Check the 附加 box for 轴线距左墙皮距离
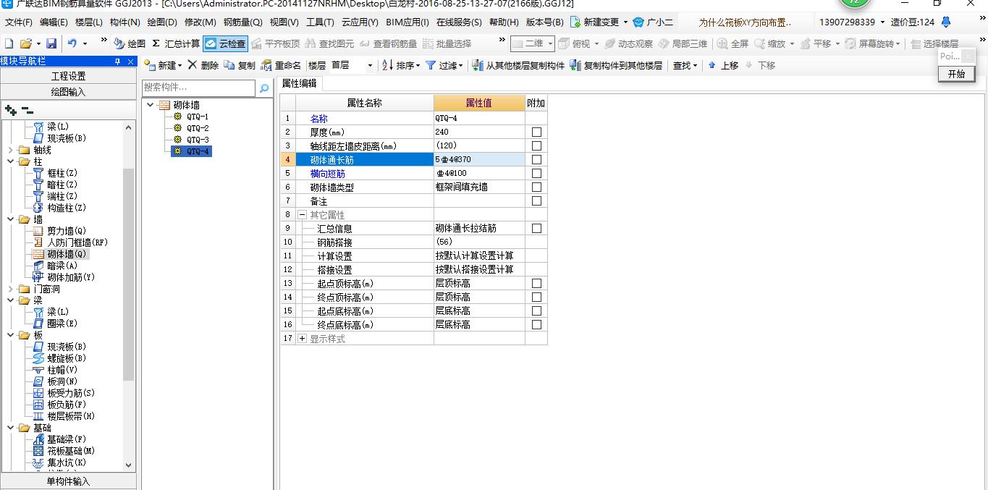Image resolution: width=988 pixels, height=490 pixels. (x=536, y=145)
